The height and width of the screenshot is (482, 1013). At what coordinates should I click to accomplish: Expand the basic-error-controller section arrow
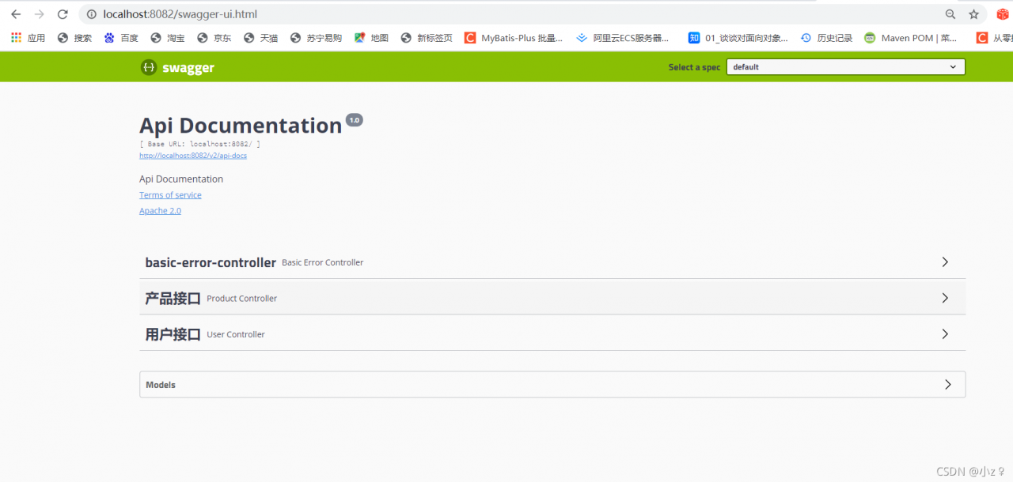[x=945, y=262]
